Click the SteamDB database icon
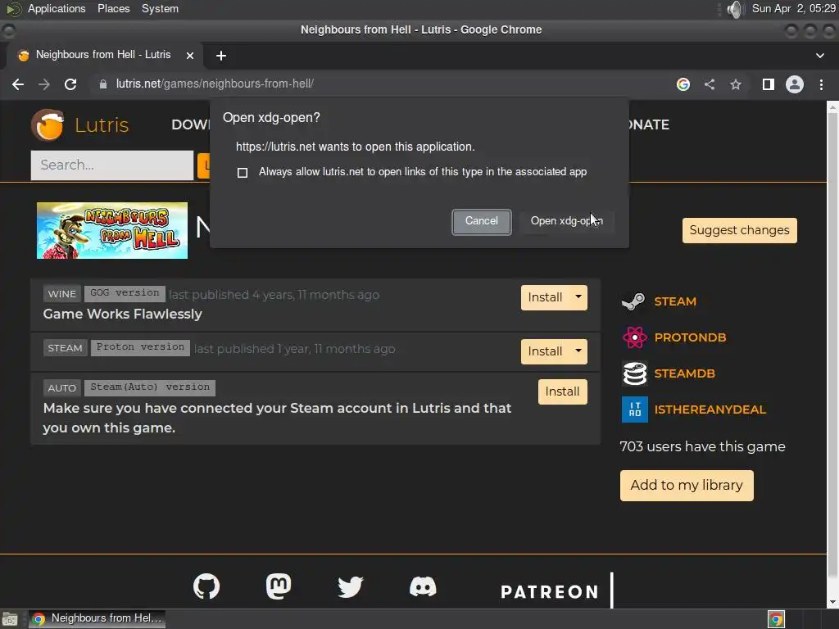Image resolution: width=839 pixels, height=629 pixels. tap(635, 373)
